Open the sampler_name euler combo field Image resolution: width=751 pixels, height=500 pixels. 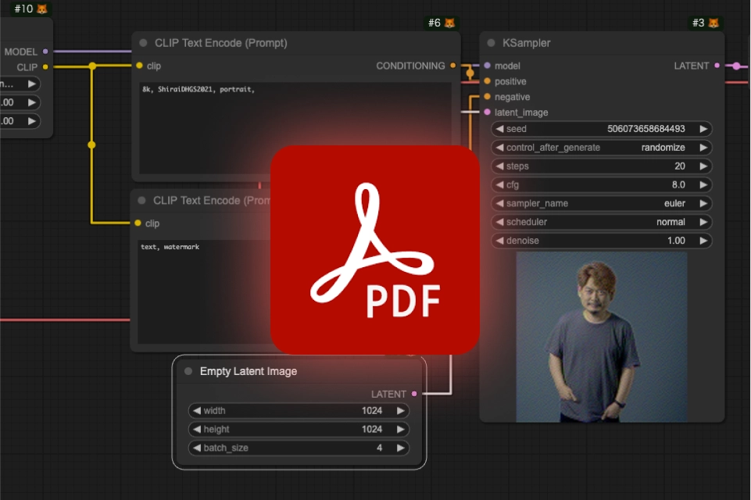point(601,204)
